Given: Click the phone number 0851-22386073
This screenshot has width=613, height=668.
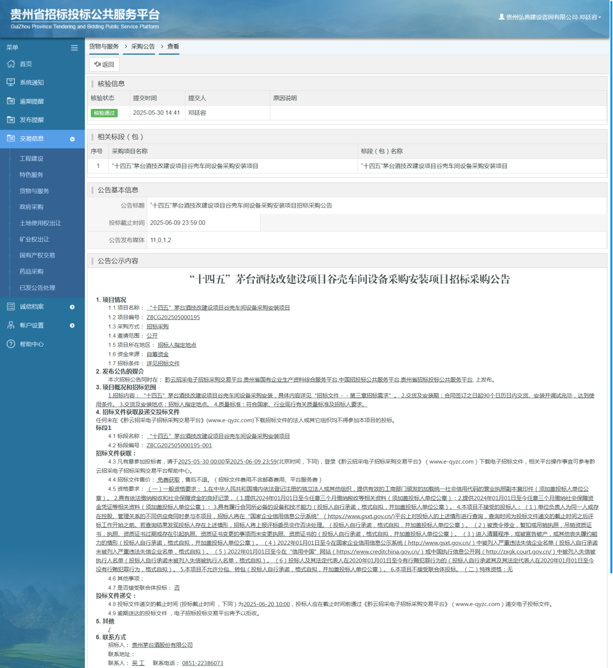Looking at the screenshot, I should (x=203, y=663).
